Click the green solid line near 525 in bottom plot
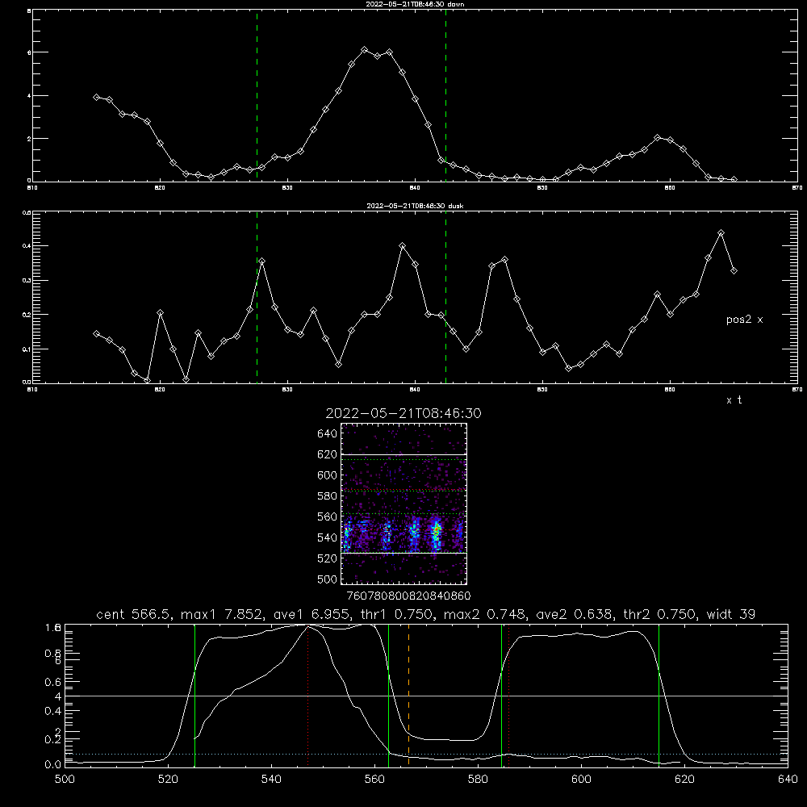This screenshot has width=807, height=807. (x=194, y=695)
